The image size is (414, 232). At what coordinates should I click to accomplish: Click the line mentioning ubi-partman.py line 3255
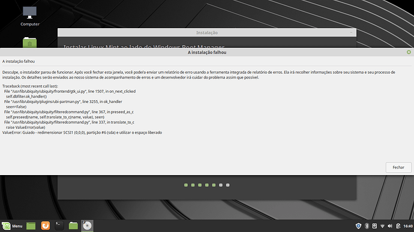coord(63,102)
